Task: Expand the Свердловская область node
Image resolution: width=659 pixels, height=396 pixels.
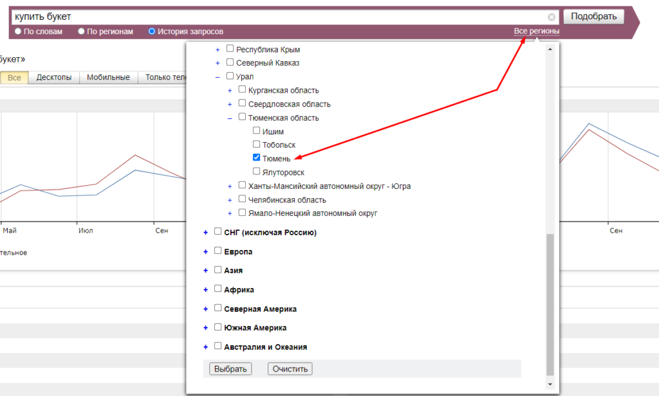Action: coord(230,104)
